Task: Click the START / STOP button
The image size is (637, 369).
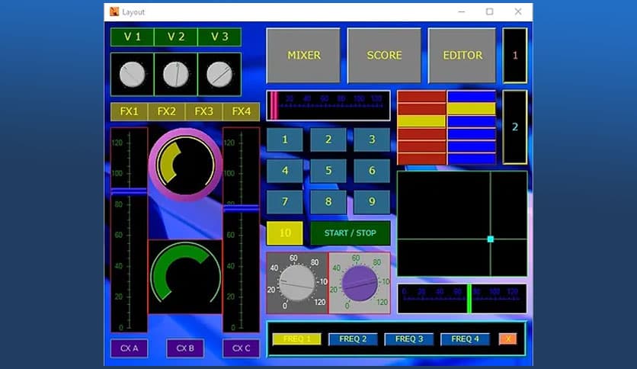Action: (351, 233)
